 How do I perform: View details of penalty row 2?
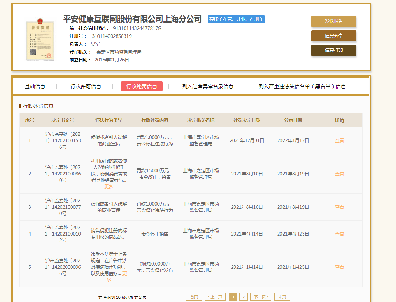pos(339,174)
